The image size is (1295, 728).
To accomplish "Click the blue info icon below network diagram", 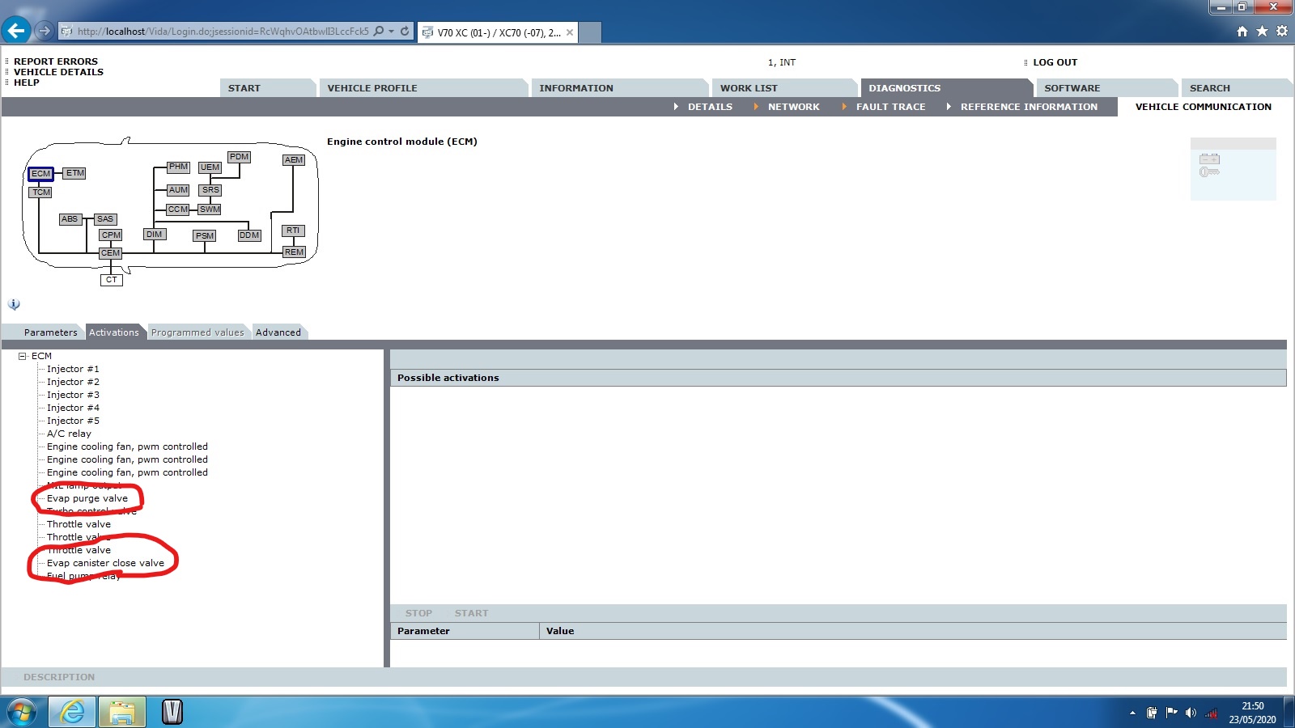I will point(14,304).
